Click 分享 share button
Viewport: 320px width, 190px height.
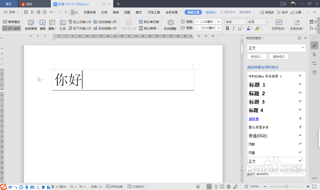(296, 12)
